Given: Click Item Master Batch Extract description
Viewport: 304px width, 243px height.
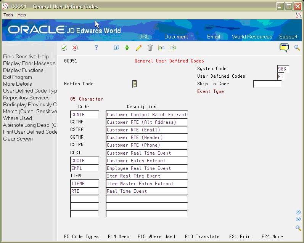Looking at the screenshot, I should (147, 183).
